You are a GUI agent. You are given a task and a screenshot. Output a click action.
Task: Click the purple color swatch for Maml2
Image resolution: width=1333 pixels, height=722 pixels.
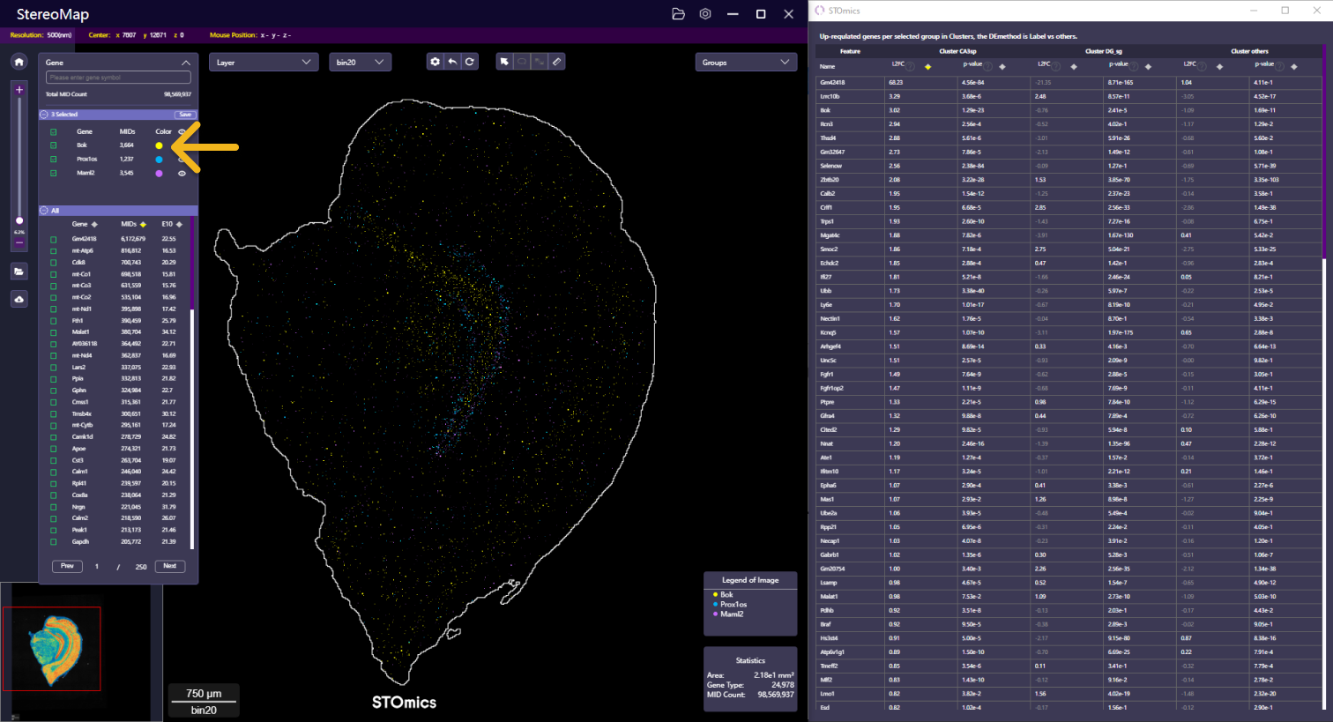[159, 174]
